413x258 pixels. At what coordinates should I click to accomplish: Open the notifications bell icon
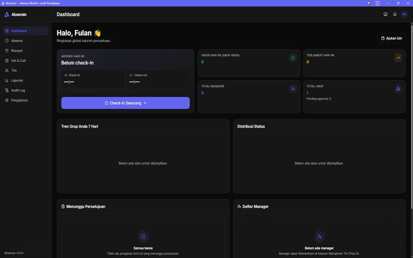(395, 15)
